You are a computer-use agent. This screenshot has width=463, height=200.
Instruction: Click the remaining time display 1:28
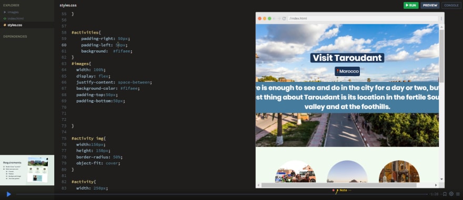pyautogui.click(x=434, y=194)
